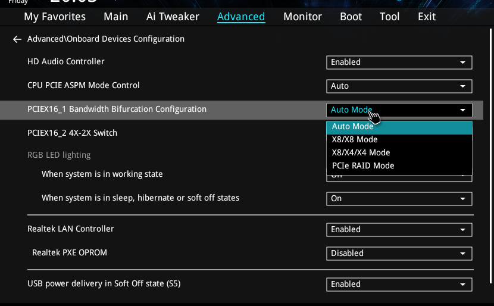
Task: Choose X8/X8 Mode from the list
Action: [355, 139]
